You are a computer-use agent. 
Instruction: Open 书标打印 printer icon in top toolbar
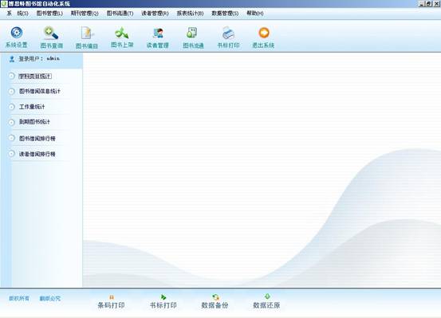tap(228, 33)
